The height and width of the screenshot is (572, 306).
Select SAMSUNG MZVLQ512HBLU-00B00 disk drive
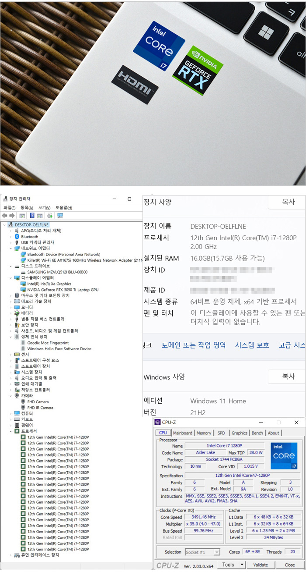(x=57, y=272)
